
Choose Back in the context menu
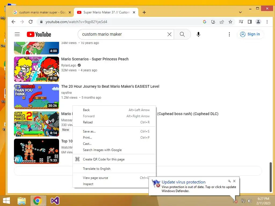pyautogui.click(x=114, y=110)
